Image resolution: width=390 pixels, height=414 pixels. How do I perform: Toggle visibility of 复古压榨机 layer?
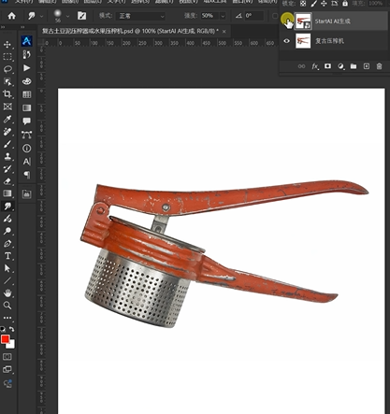tap(287, 41)
